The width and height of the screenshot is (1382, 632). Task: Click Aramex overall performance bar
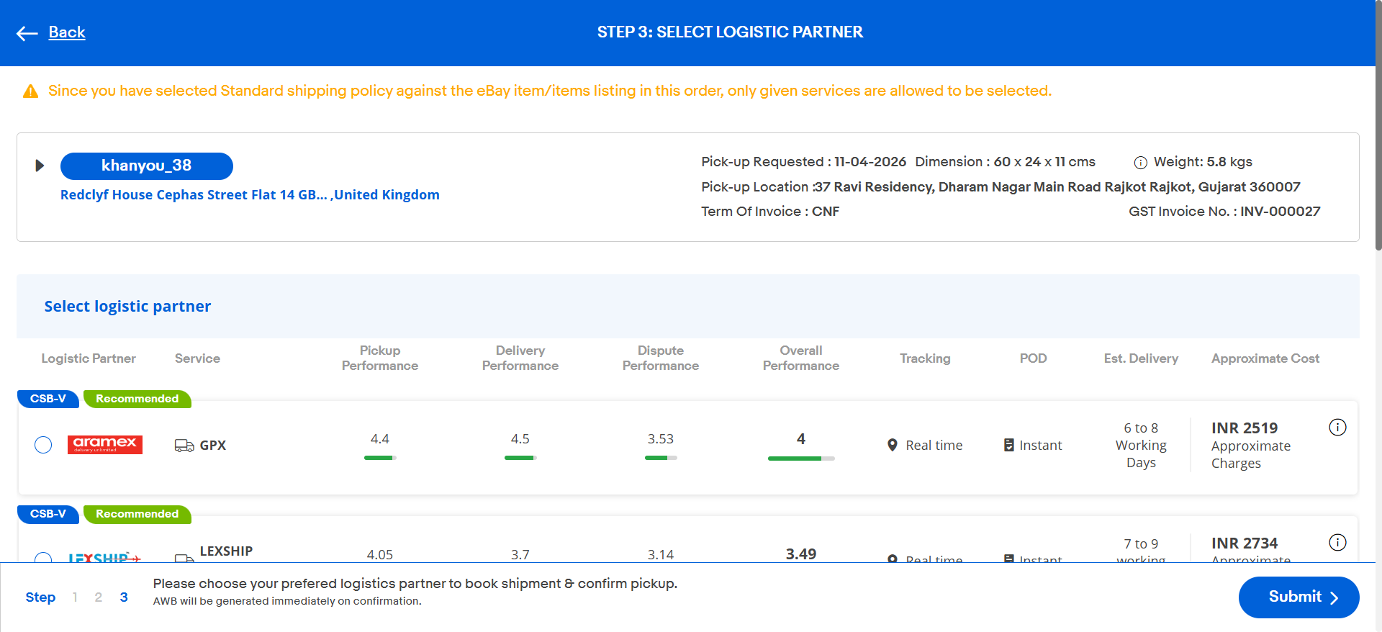point(801,459)
